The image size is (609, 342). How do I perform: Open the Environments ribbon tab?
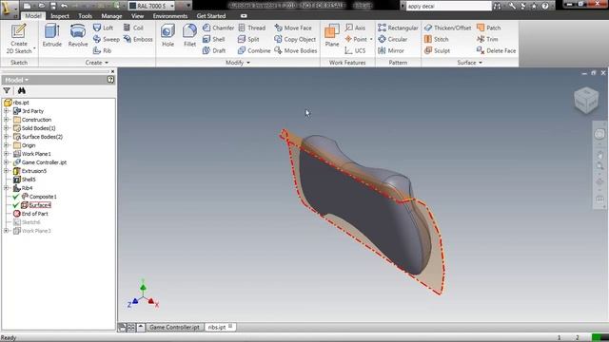pyautogui.click(x=170, y=16)
